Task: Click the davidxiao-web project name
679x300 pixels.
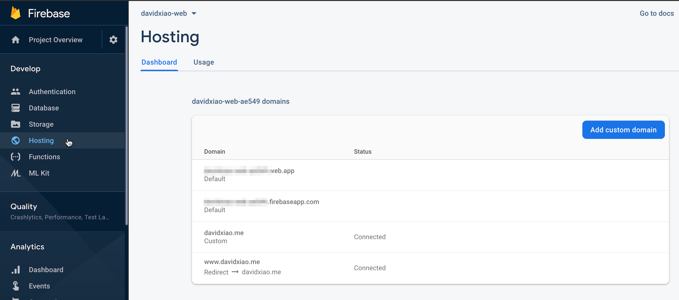Action: [164, 13]
